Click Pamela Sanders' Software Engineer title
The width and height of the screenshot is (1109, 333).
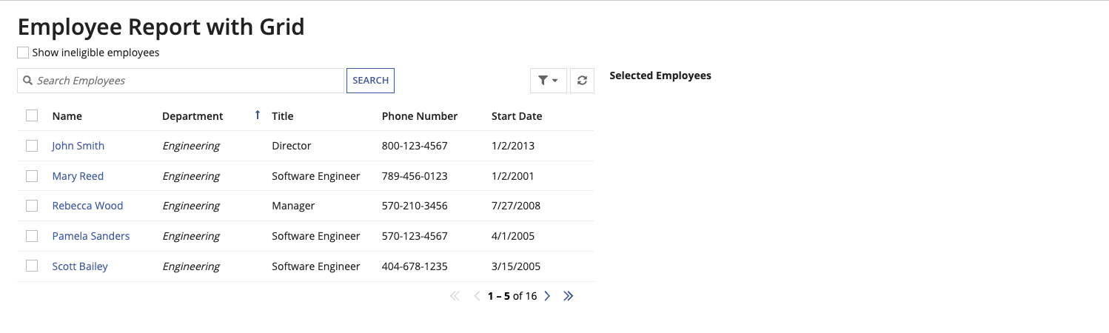[316, 236]
